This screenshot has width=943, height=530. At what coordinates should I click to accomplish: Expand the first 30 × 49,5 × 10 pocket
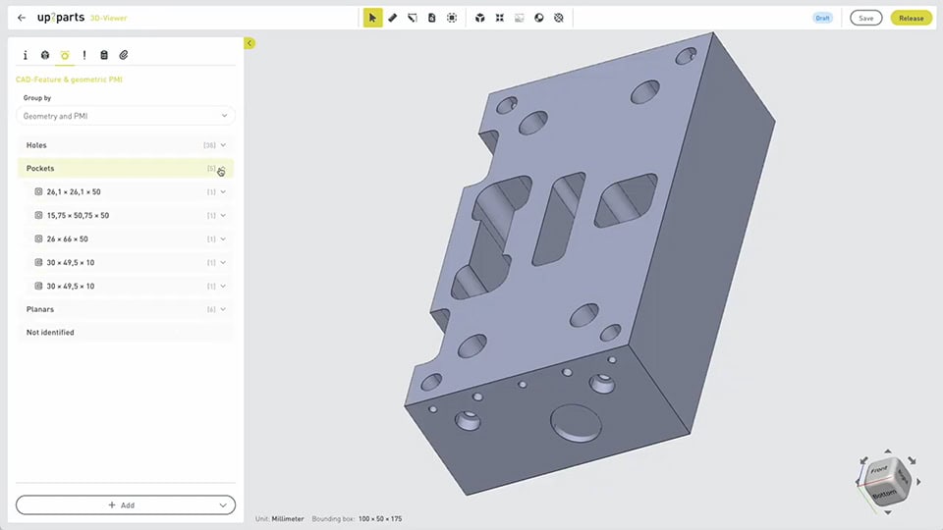[223, 262]
